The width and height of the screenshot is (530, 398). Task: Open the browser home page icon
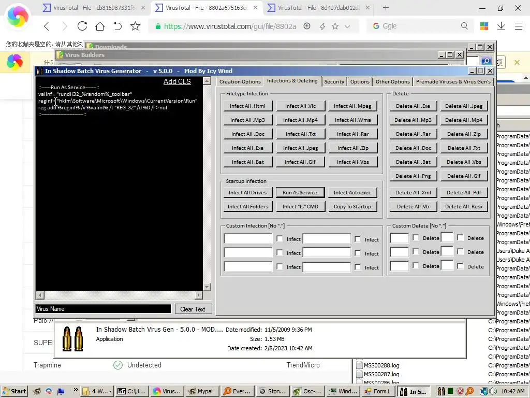pos(100,26)
